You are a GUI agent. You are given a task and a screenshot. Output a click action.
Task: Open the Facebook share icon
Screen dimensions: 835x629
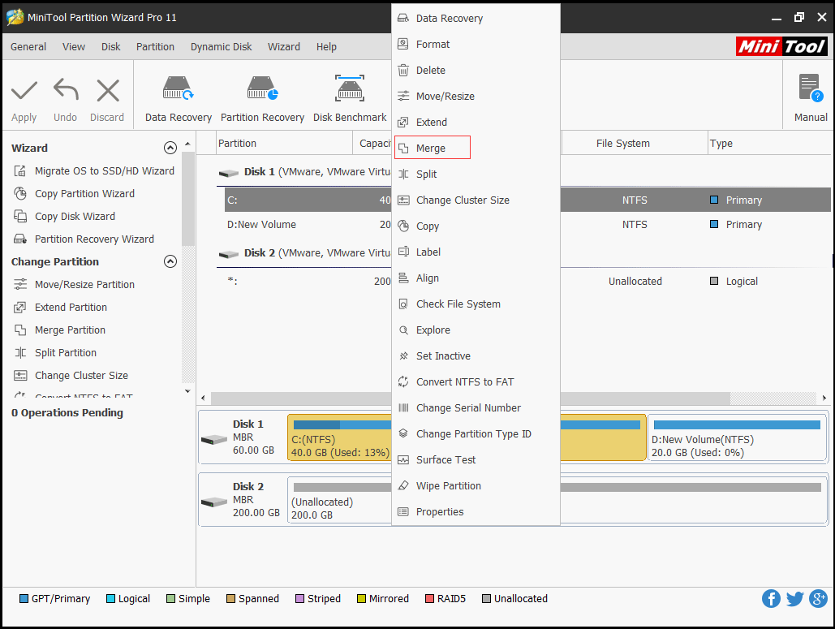[x=771, y=599]
